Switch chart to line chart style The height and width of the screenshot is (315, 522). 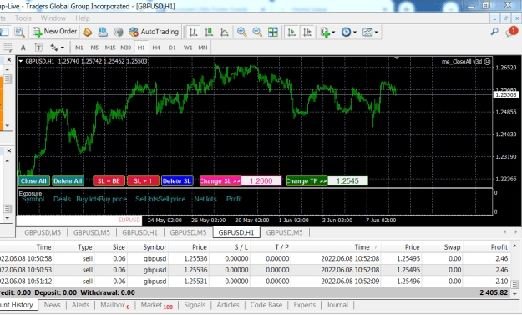(x=225, y=32)
